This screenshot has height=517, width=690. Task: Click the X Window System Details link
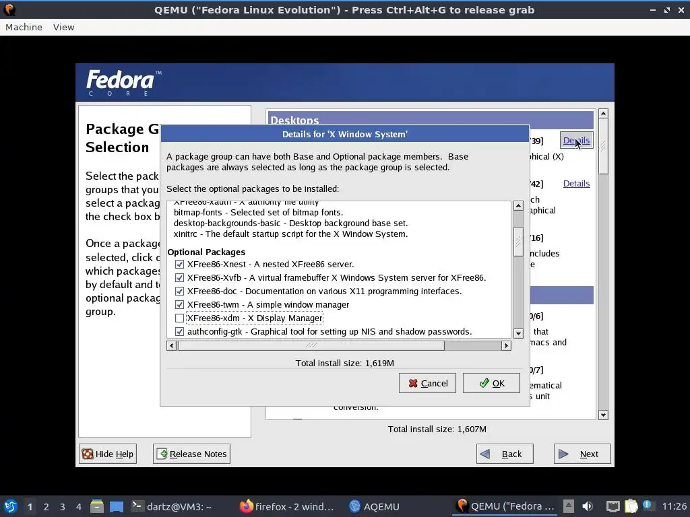(x=576, y=141)
